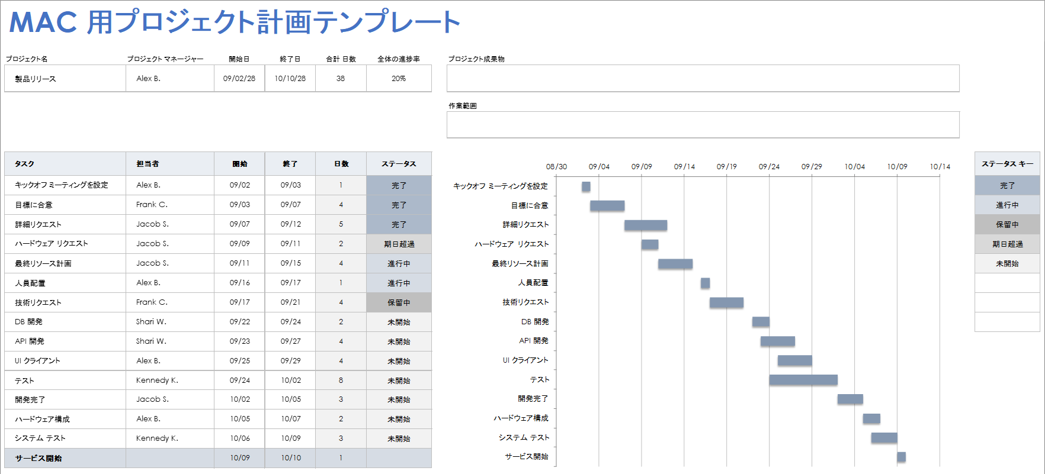
Task: Click chart label ハードウェア構成
Action: click(521, 418)
